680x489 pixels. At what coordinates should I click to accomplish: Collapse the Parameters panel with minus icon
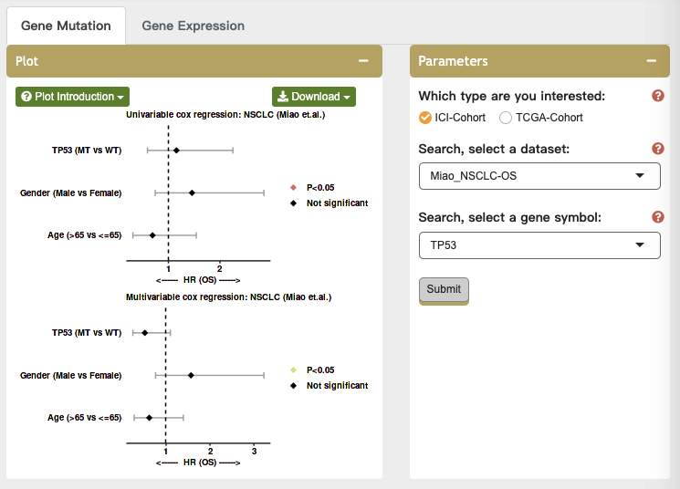(x=651, y=61)
